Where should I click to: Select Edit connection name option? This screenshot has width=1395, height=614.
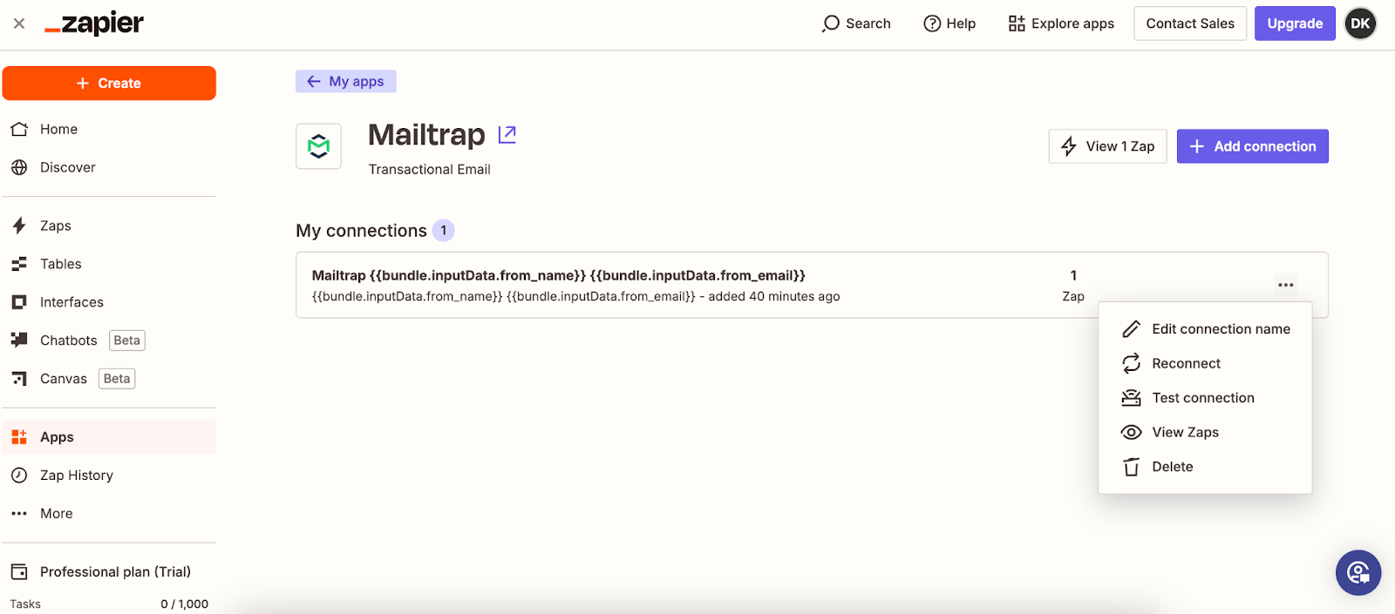(1220, 329)
